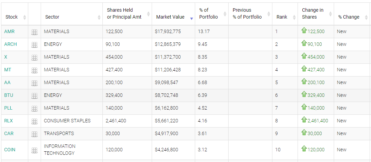The height and width of the screenshot is (162, 371).
Task: Open the ARCH stock link
Action: click(10, 44)
